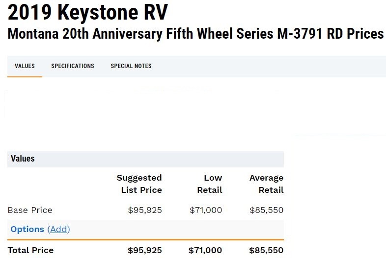Viewport: 386px width, 258px height.
Task: Click the Values section header bar
Action: coord(145,159)
